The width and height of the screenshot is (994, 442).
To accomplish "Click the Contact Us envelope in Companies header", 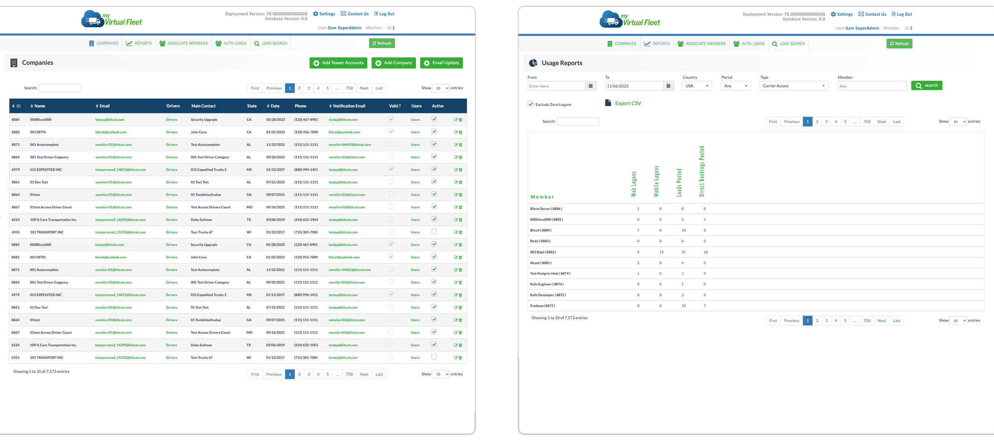I will (x=343, y=14).
